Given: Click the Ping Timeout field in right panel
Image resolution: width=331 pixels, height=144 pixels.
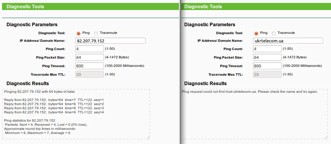Looking at the screenshot, I should click(268, 66).
